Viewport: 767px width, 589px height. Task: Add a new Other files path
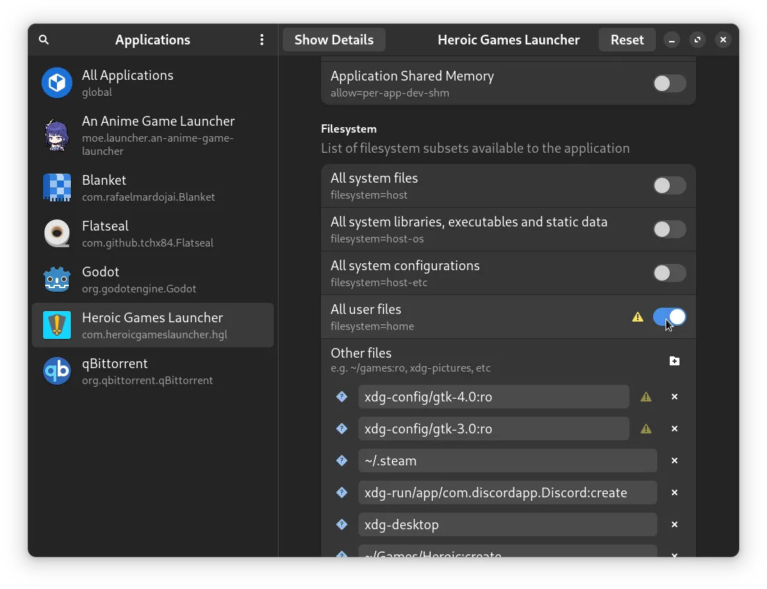675,361
